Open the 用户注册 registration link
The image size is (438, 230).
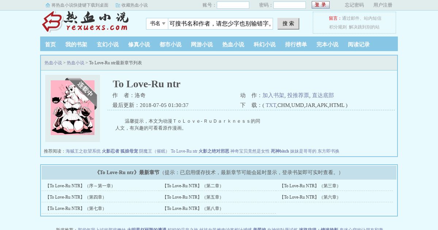pos(383,5)
